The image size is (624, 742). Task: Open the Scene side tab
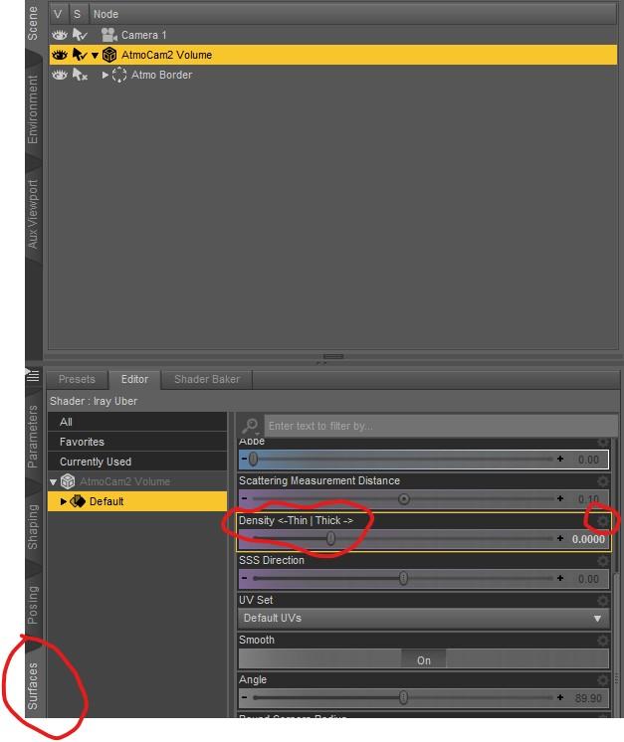pos(33,24)
